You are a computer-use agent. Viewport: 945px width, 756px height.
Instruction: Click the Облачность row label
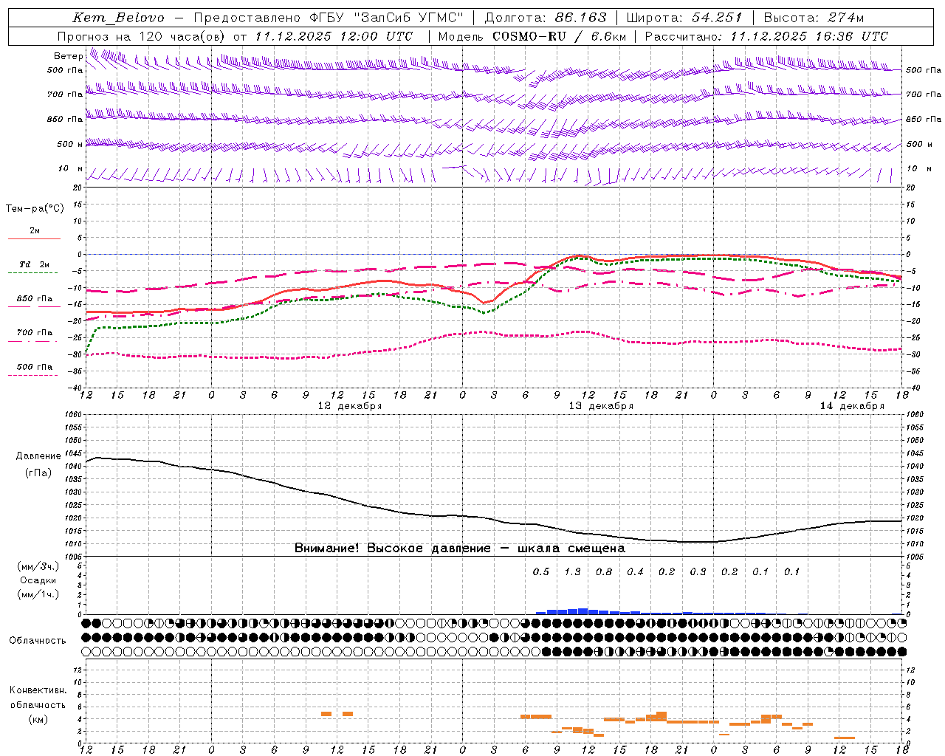tap(38, 641)
